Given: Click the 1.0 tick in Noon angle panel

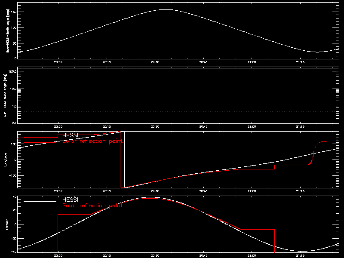Looking at the screenshot, I should click(14, 106).
